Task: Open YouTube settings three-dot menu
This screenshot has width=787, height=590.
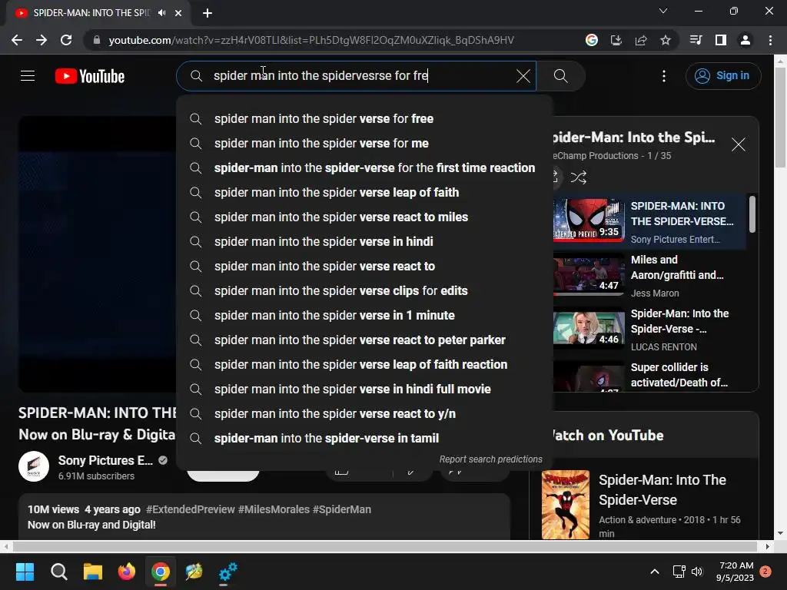Action: (x=663, y=76)
